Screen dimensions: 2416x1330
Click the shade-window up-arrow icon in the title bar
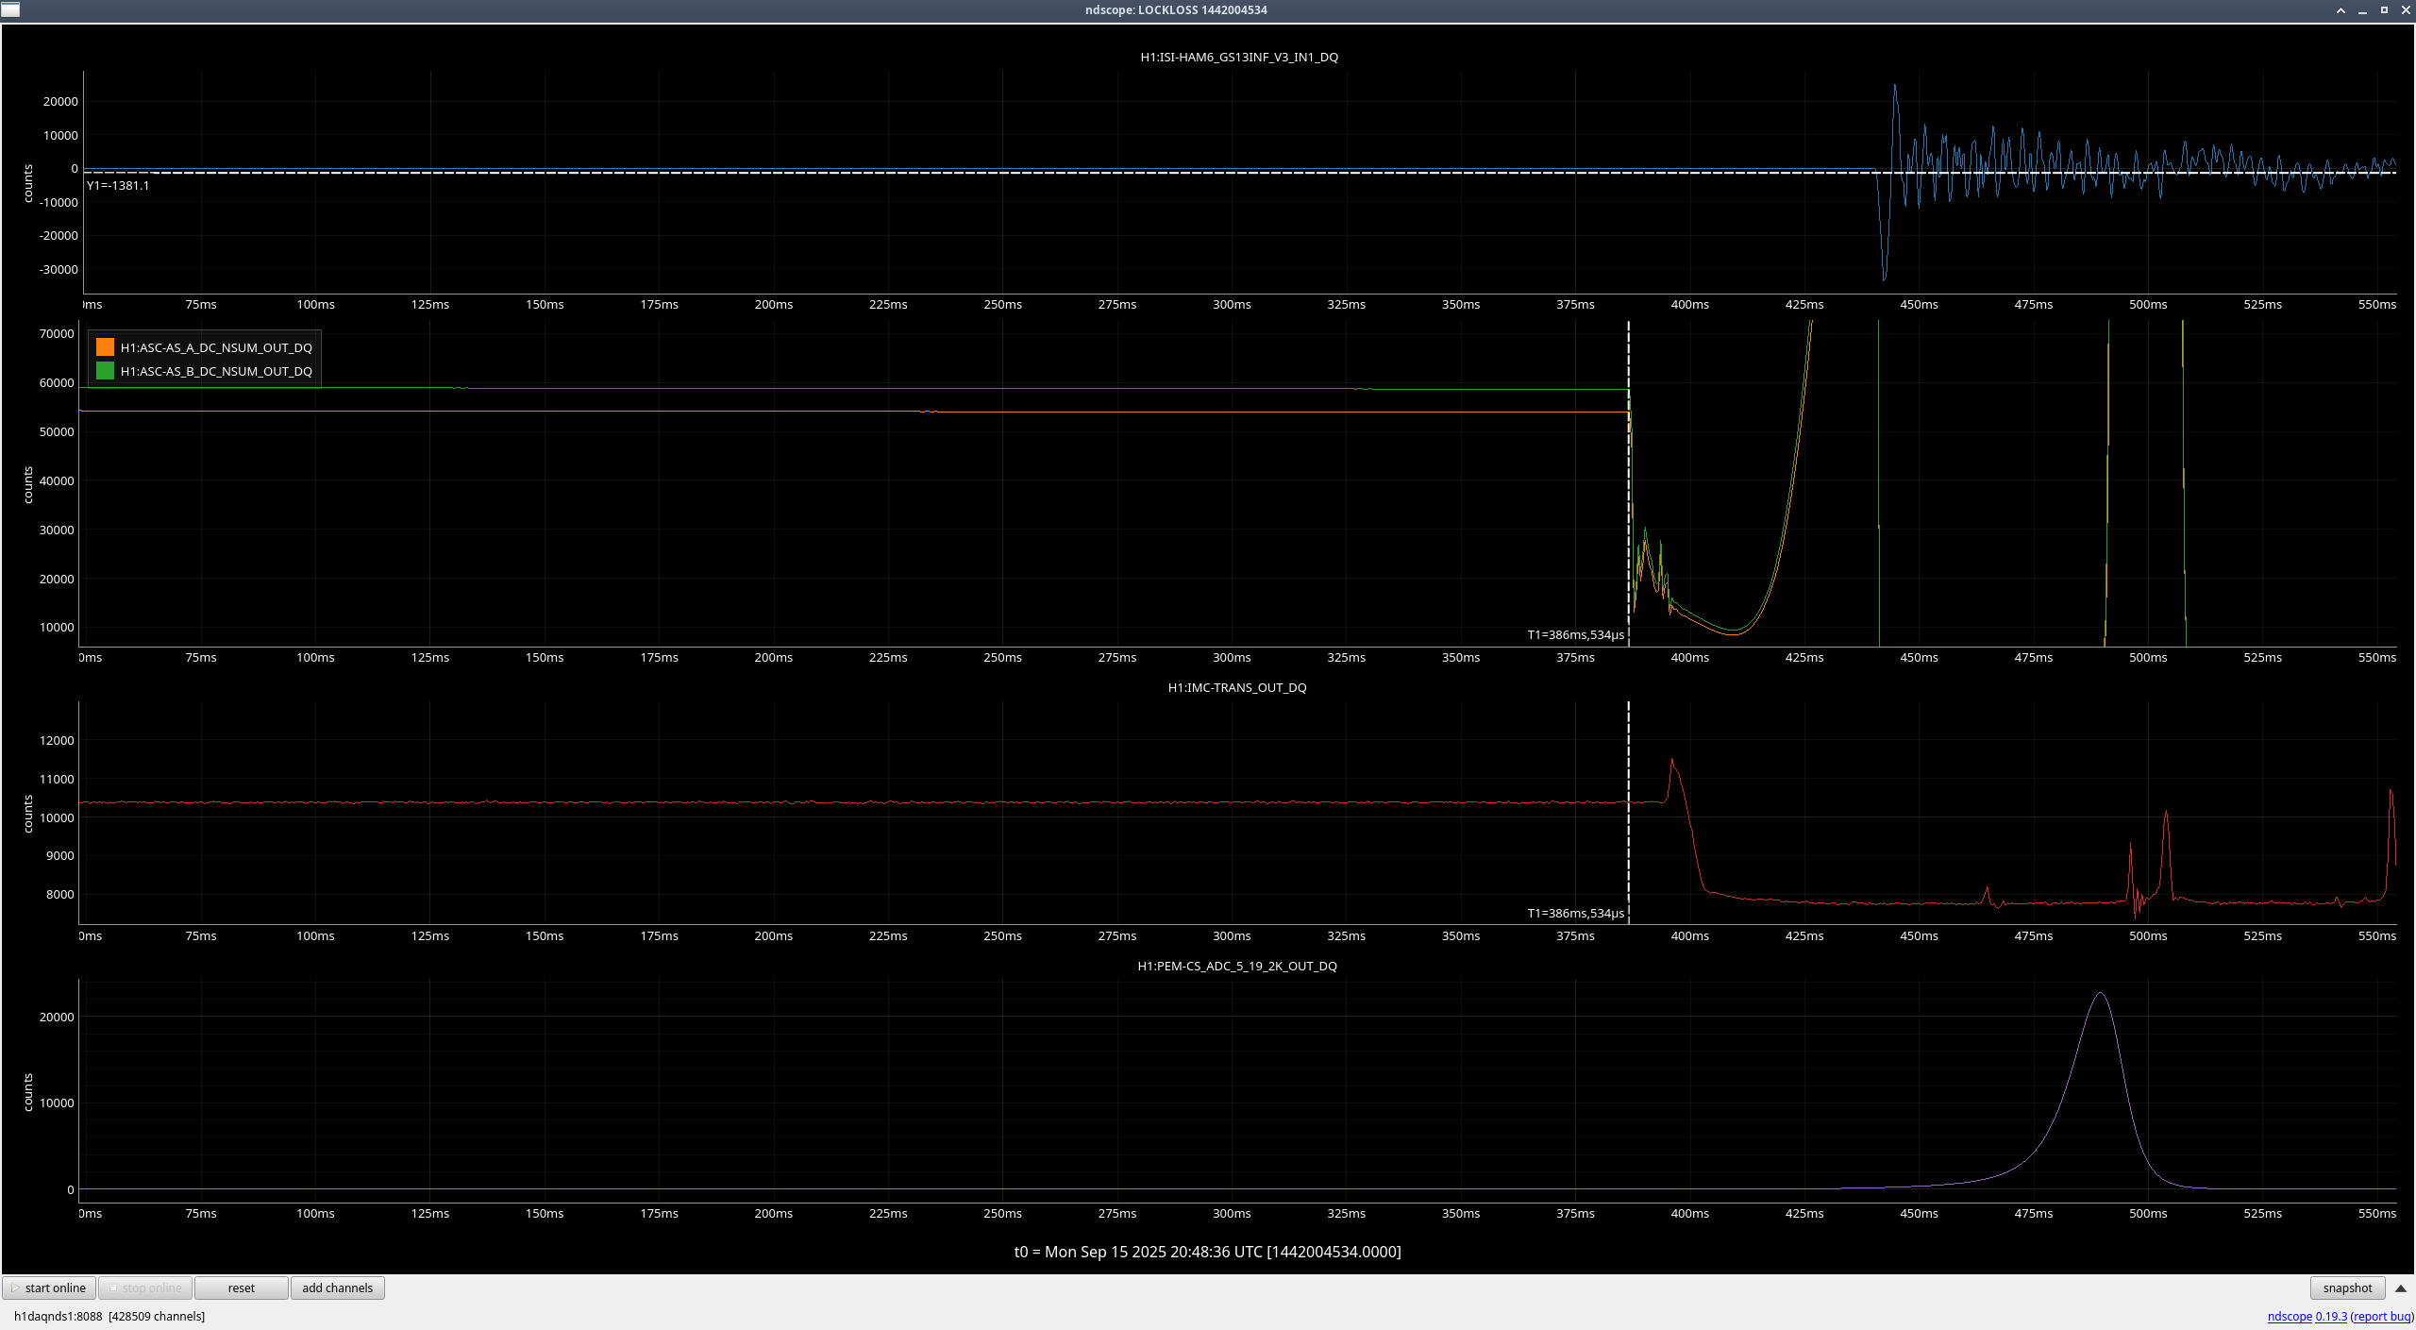point(2340,10)
